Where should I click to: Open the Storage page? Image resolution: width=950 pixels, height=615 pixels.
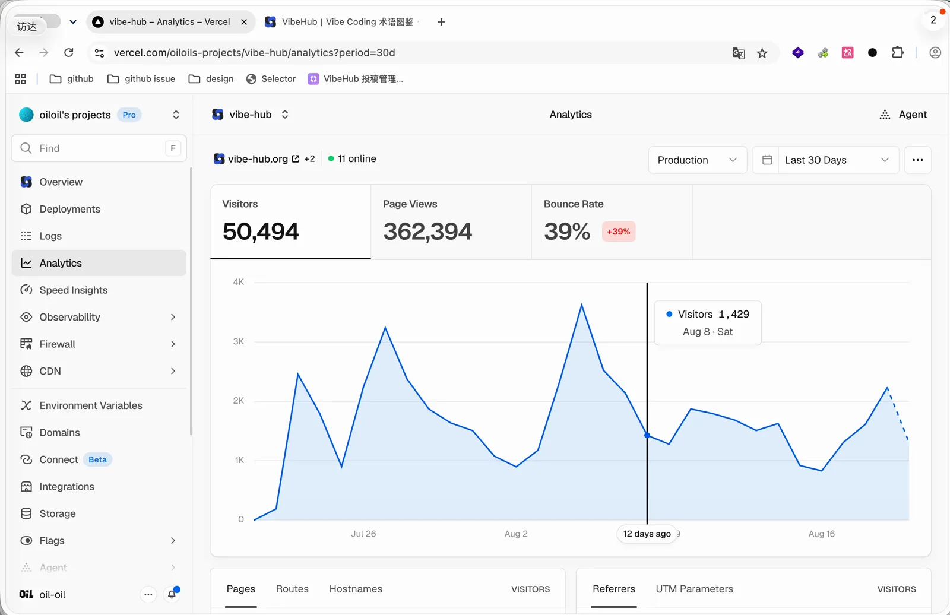(99, 513)
